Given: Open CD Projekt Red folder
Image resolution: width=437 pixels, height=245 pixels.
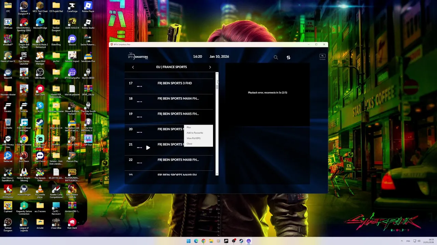Looking at the screenshot, I should tap(56, 7).
